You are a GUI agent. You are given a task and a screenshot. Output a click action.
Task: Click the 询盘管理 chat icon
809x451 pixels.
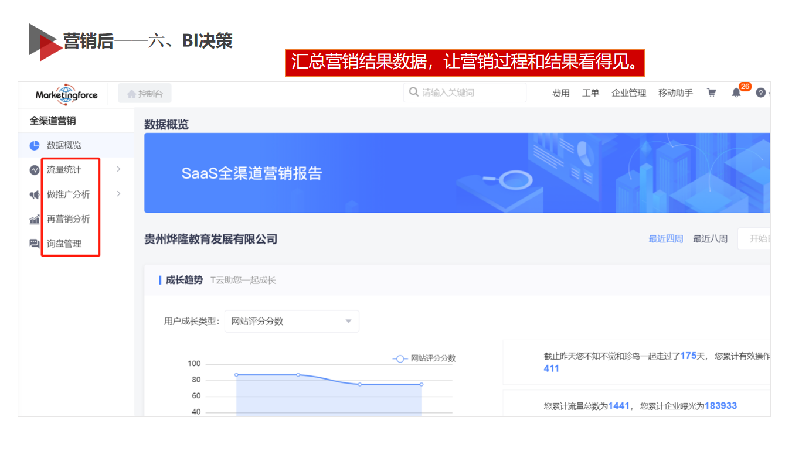35,244
